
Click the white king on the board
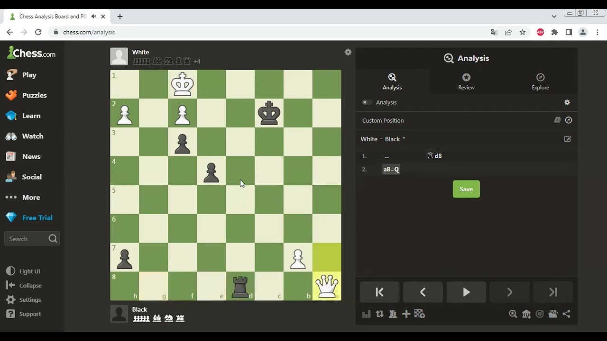click(182, 84)
